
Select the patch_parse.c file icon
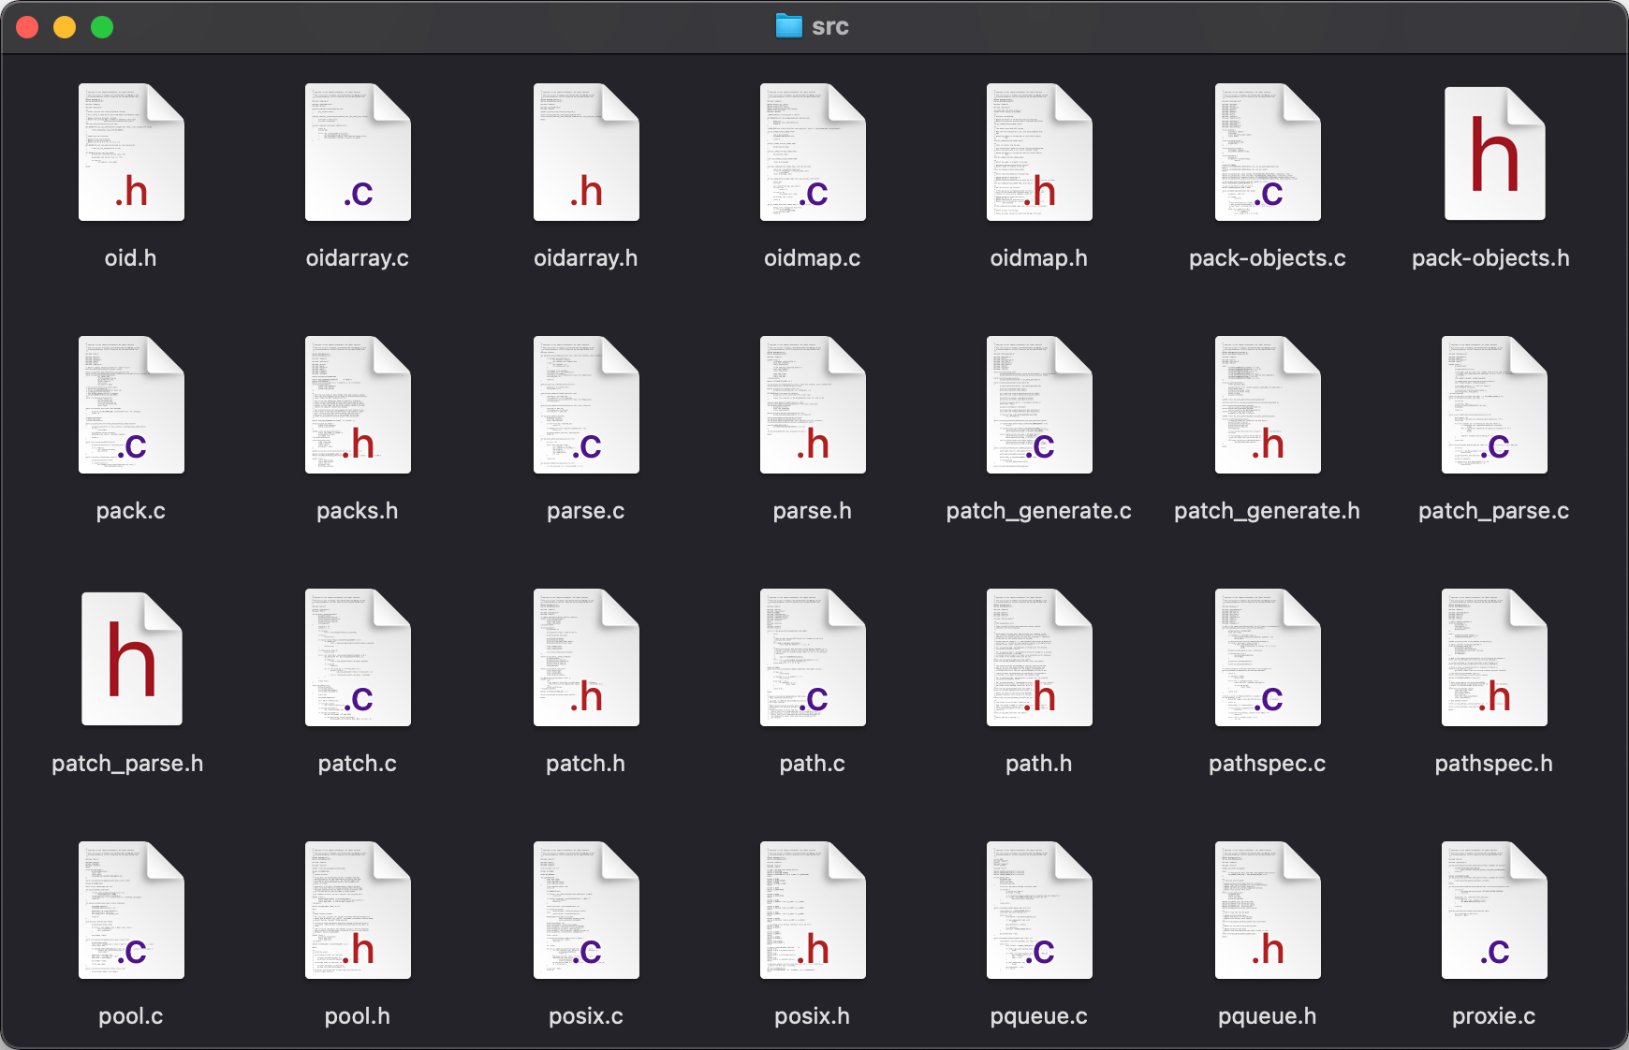pyautogui.click(x=1494, y=405)
